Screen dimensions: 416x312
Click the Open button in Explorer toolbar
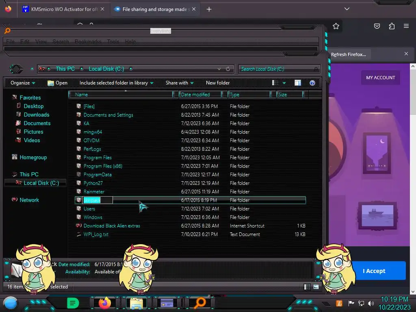pyautogui.click(x=57, y=83)
